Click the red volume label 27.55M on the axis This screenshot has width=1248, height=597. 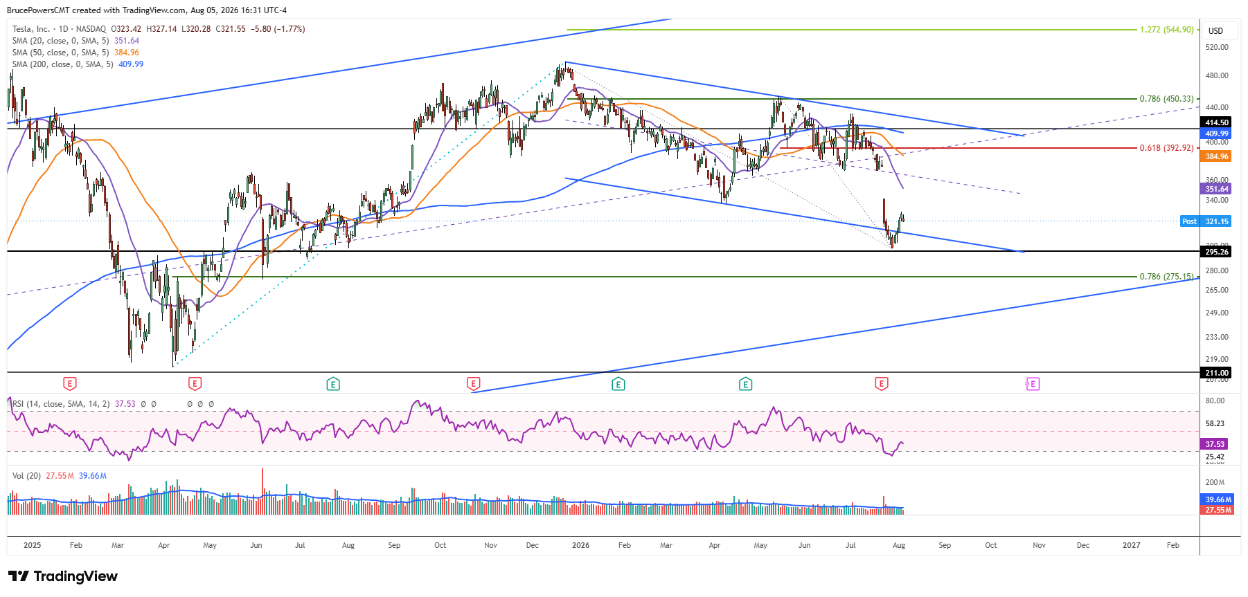point(1218,510)
